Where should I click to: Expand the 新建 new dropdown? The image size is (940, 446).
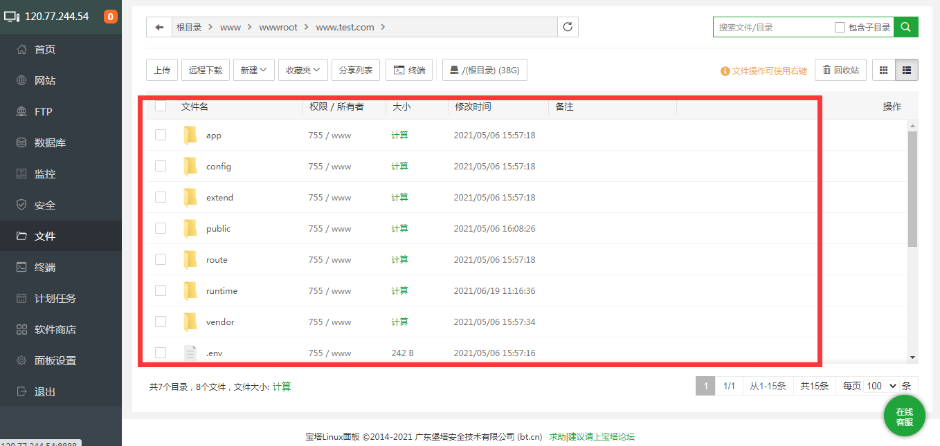(x=254, y=70)
